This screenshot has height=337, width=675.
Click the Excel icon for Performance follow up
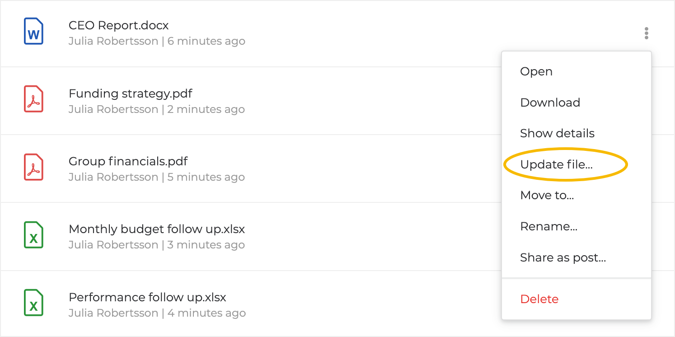click(x=33, y=303)
